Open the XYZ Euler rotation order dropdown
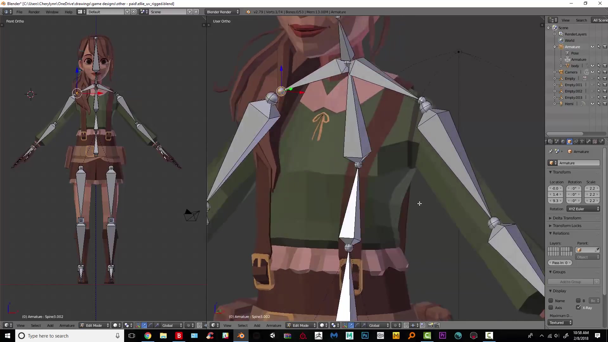Screen dimensions: 608x342 [583, 209]
